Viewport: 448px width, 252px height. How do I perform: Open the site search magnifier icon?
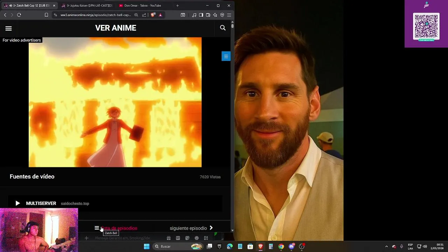point(223,28)
